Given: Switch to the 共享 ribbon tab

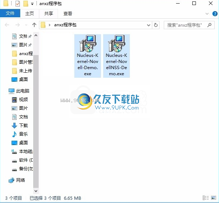Looking at the screenshot, I should pyautogui.click(x=49, y=14).
